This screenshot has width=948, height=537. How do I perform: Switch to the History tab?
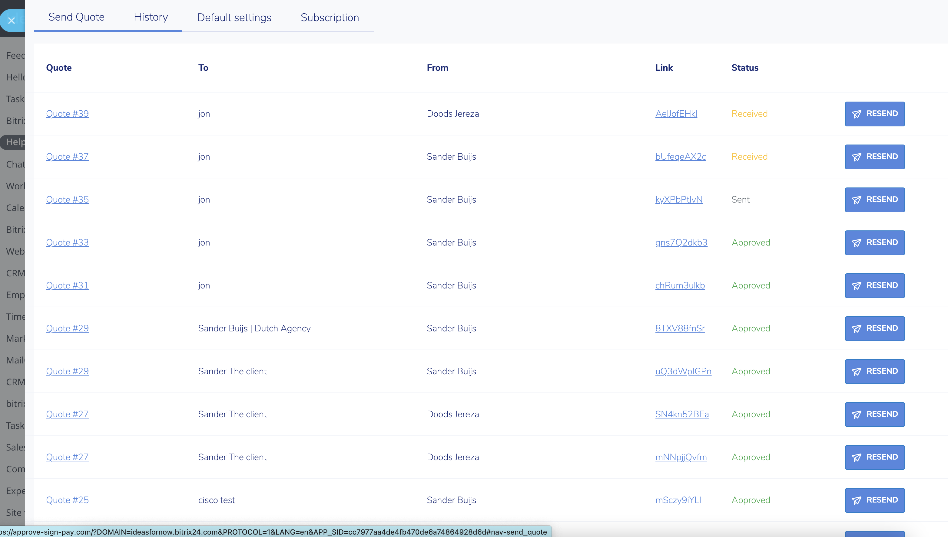pos(151,17)
